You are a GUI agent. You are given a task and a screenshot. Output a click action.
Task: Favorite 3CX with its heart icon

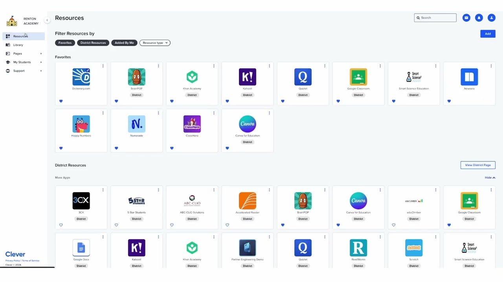tap(61, 225)
